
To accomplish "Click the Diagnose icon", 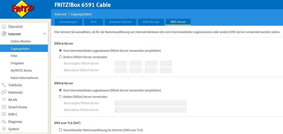I will (x=4, y=122).
